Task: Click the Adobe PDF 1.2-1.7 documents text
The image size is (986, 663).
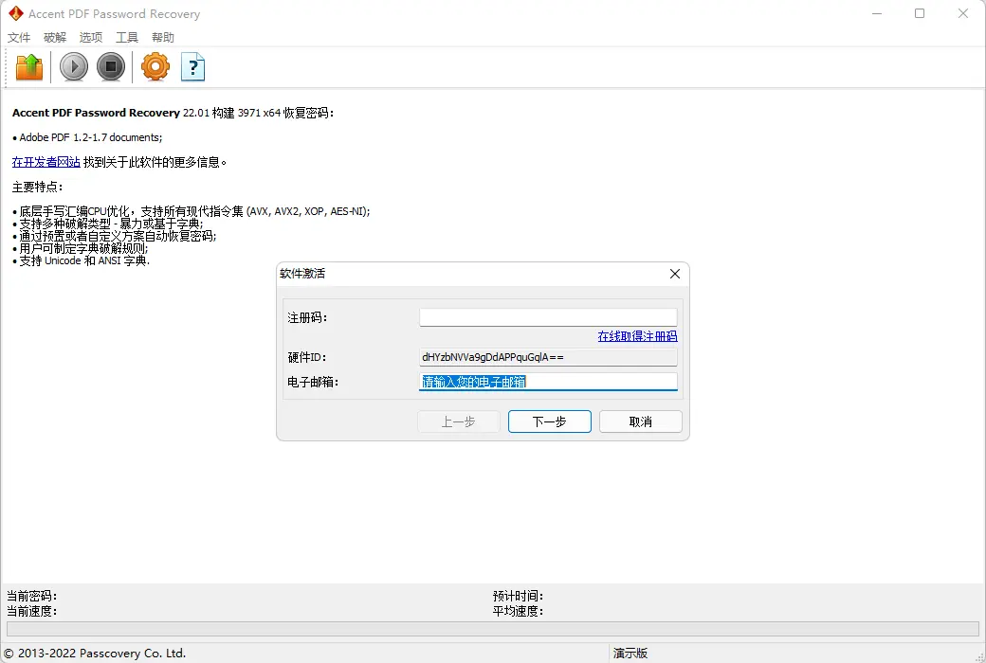Action: tap(91, 137)
